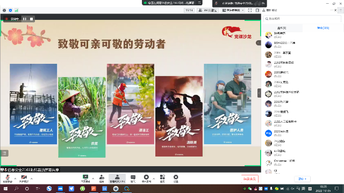
Task: Expand camera video options arrow
Action: coord(32,179)
